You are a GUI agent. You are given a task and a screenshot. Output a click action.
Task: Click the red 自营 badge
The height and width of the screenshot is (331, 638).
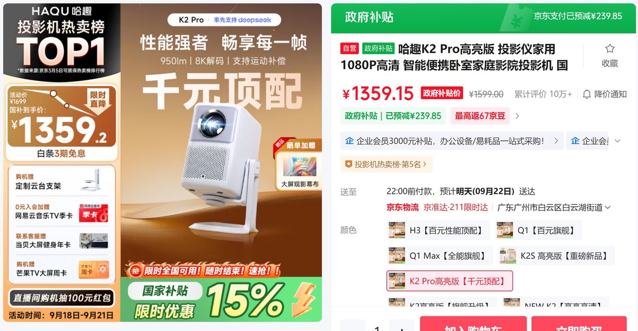click(350, 48)
